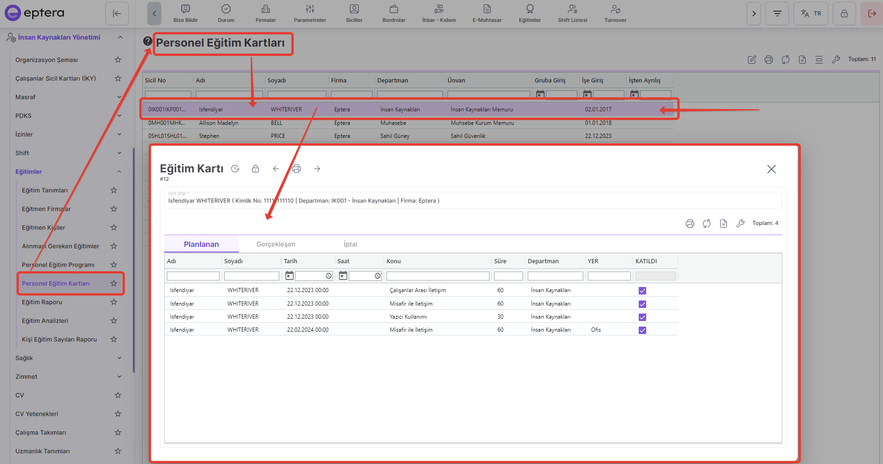Collapse the sidebar with the arrow button
The width and height of the screenshot is (883, 464).
pos(117,14)
